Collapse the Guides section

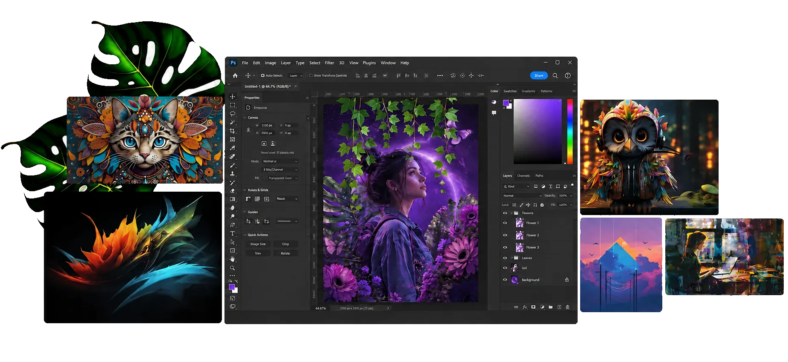pyautogui.click(x=245, y=212)
